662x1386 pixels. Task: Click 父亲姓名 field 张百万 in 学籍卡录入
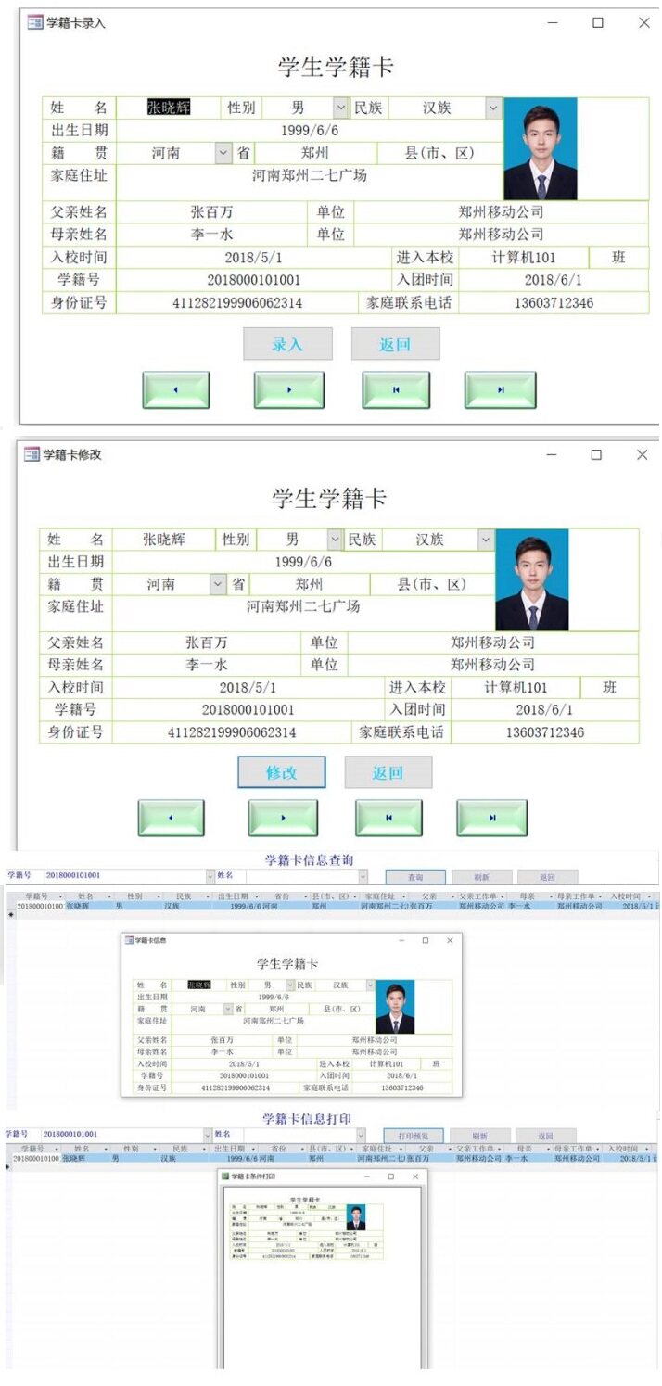[212, 212]
